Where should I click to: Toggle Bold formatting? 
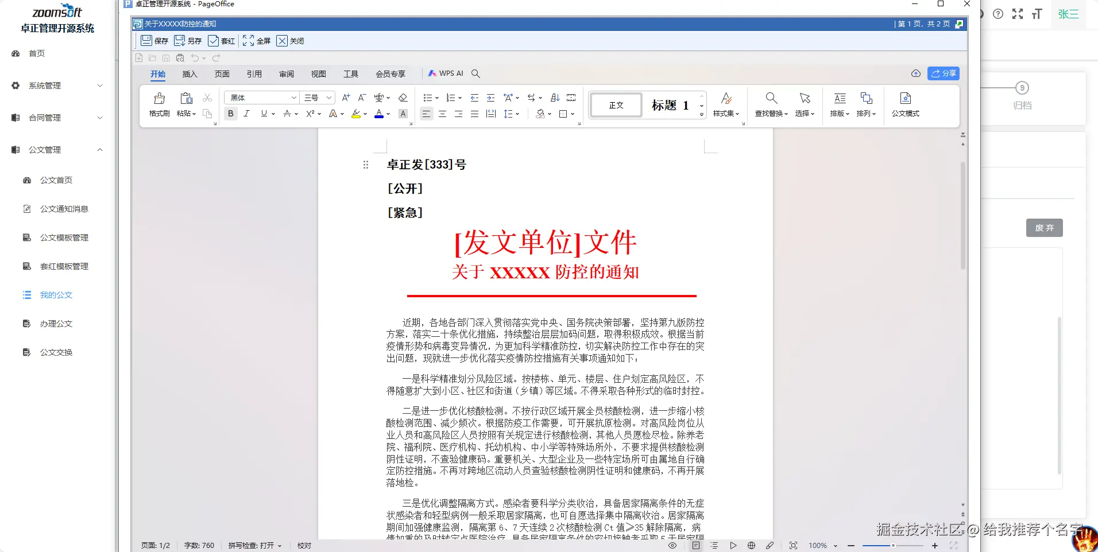(231, 114)
